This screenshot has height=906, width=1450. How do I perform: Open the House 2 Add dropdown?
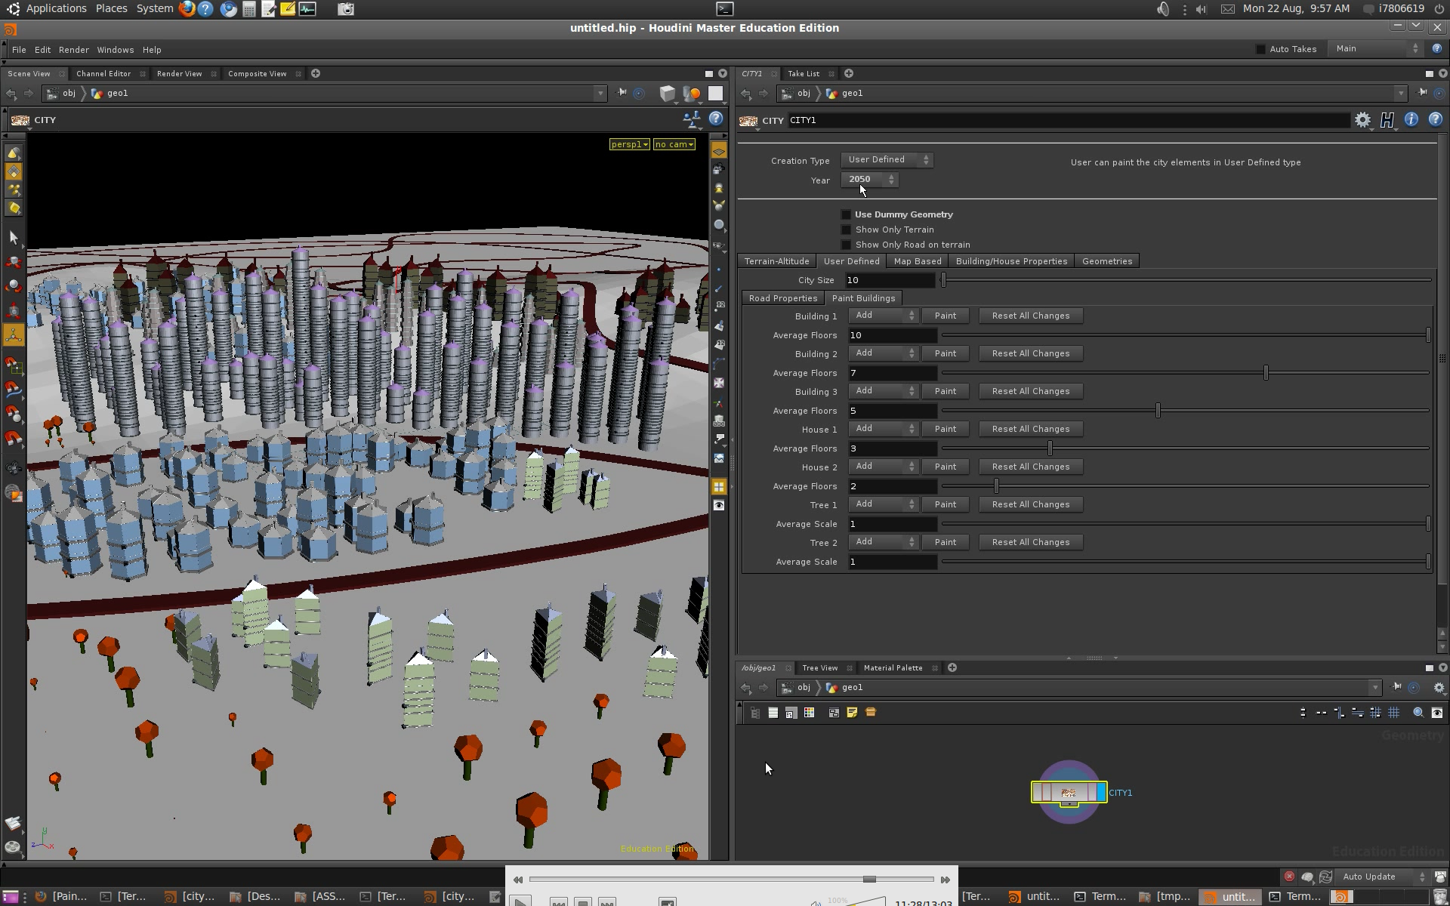[883, 467]
